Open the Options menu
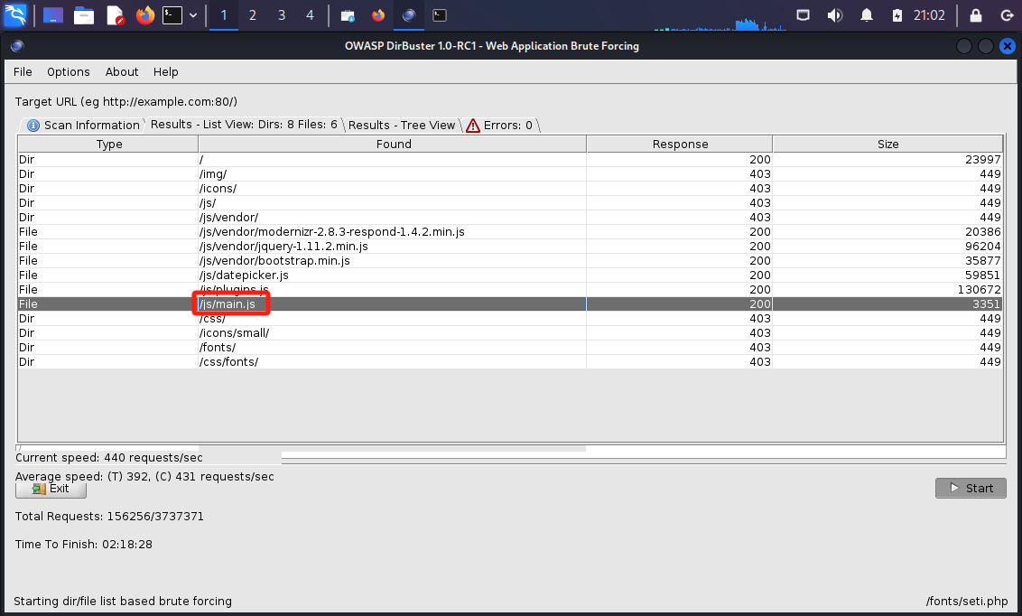Viewport: 1022px width, 616px height. (x=69, y=71)
